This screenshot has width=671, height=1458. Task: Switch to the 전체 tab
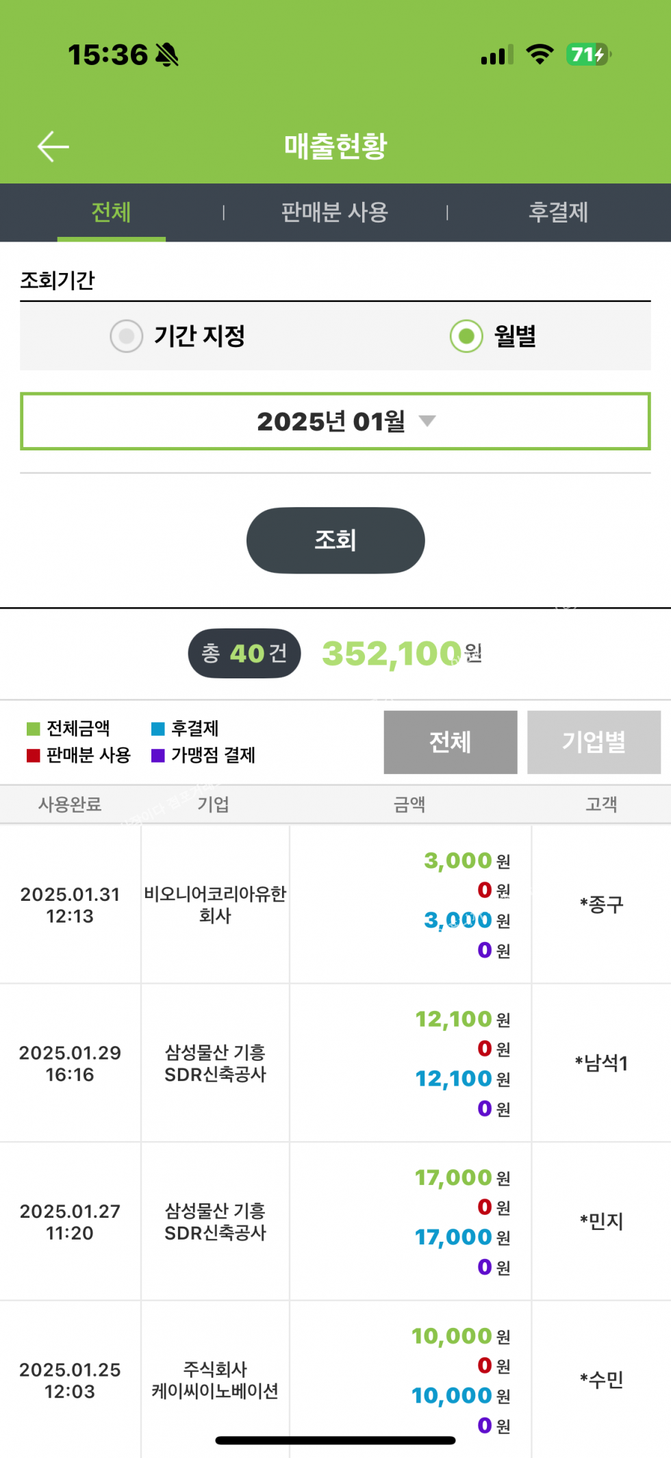click(111, 212)
